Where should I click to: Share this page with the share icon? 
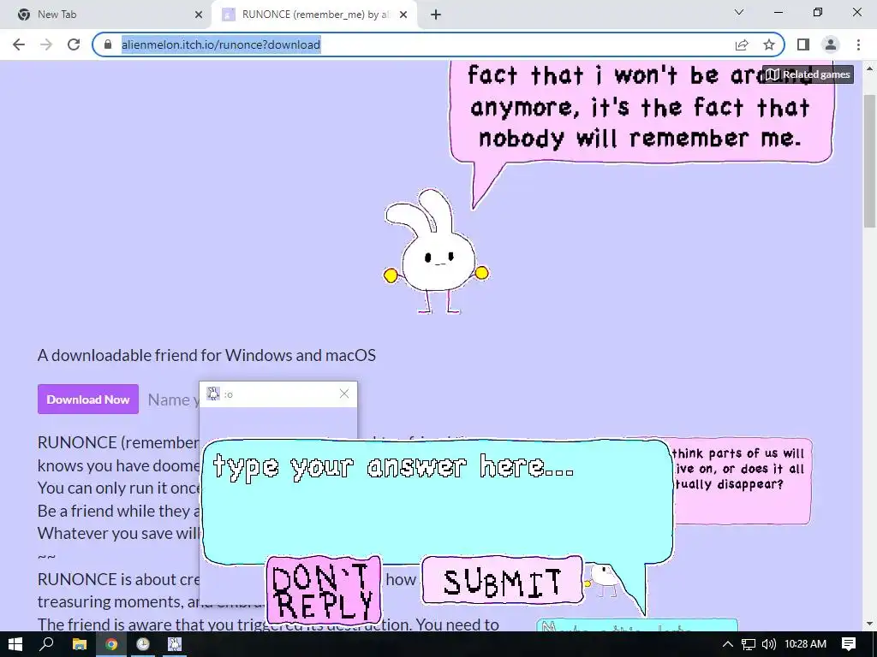[742, 44]
